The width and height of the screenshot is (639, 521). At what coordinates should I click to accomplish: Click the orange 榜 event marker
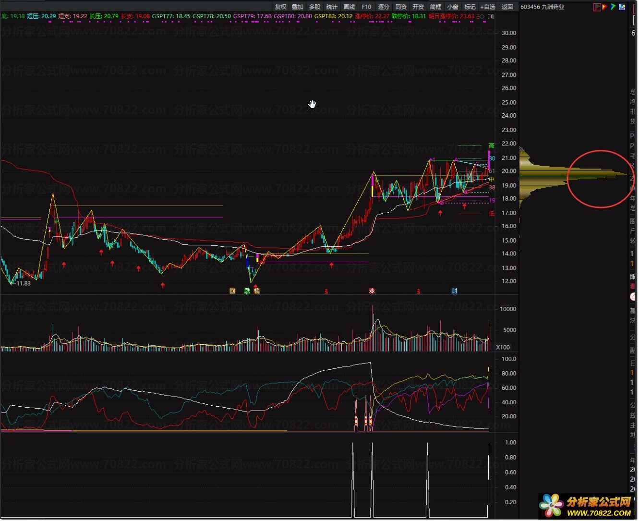pos(256,291)
